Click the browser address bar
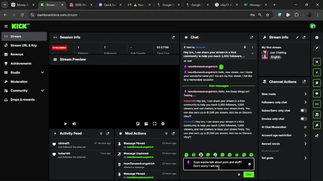The image size is (323, 181). click(x=141, y=15)
